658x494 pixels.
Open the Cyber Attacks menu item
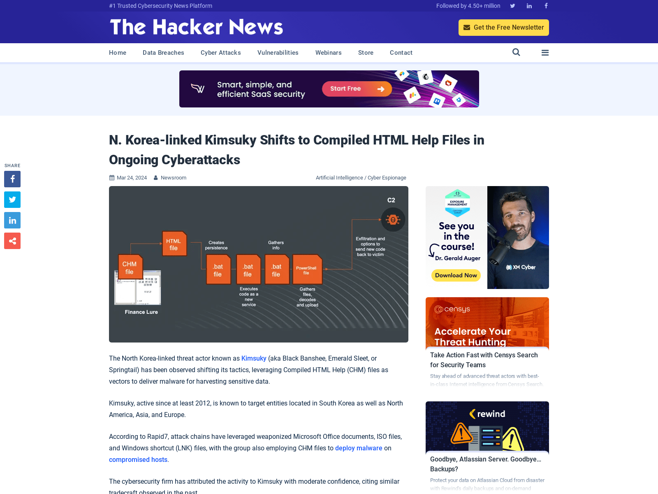[221, 53]
